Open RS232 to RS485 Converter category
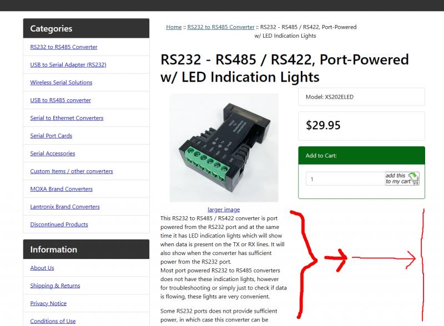The width and height of the screenshot is (444, 326). point(64,47)
